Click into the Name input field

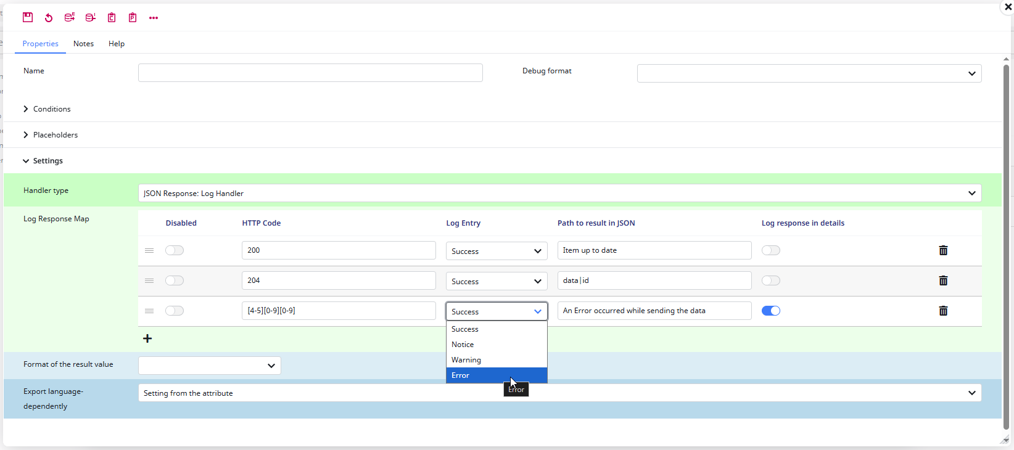pyautogui.click(x=310, y=73)
